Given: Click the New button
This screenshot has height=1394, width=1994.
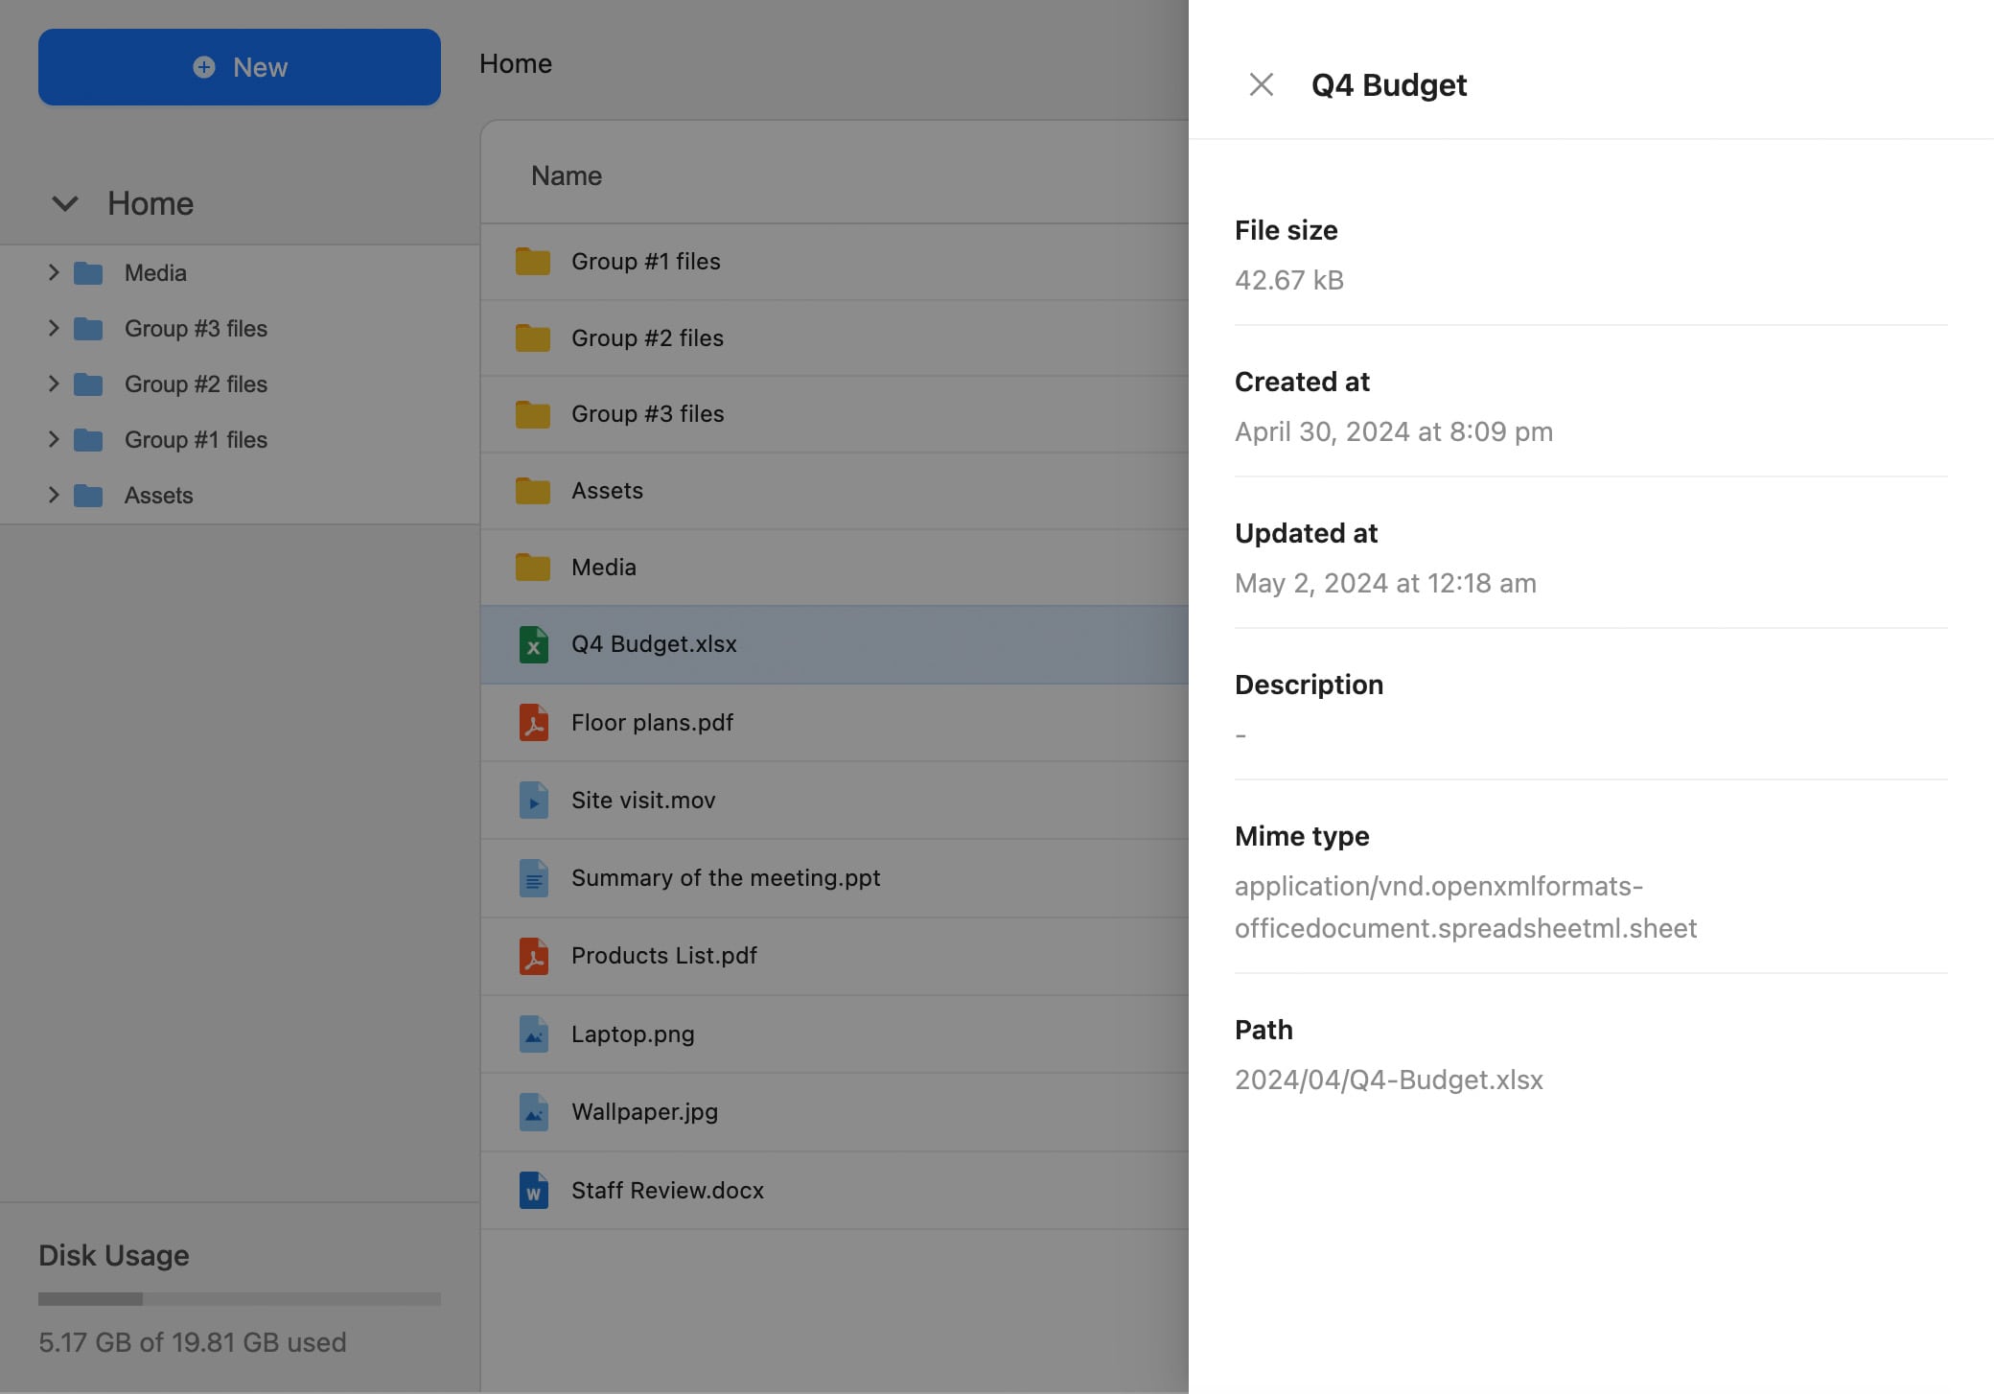Looking at the screenshot, I should pyautogui.click(x=240, y=67).
